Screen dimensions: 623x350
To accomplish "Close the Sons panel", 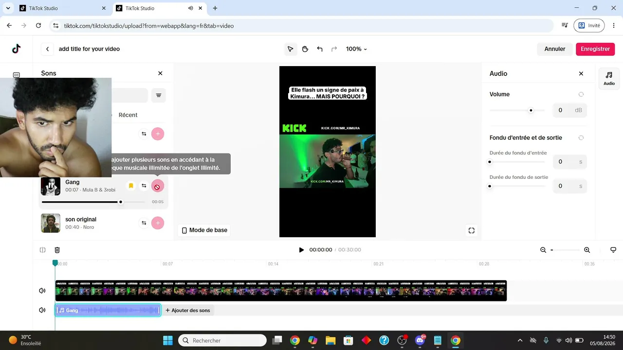I will pyautogui.click(x=160, y=73).
